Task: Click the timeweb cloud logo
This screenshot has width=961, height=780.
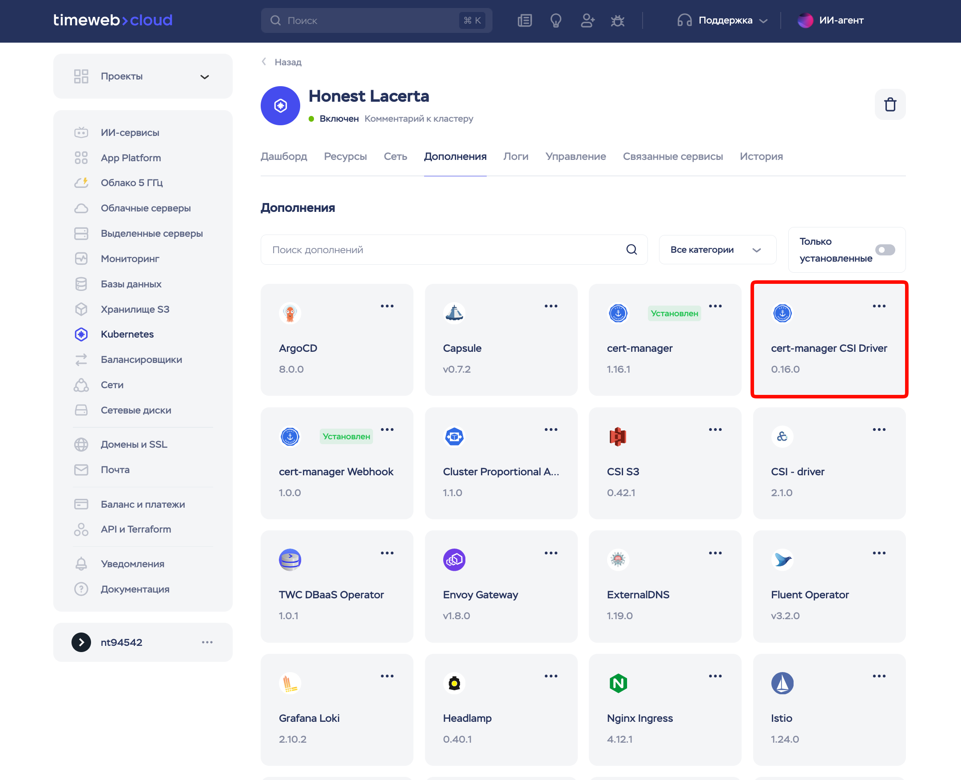Action: (113, 20)
